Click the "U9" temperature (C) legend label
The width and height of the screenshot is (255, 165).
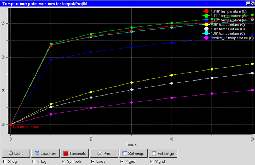pyautogui.click(x=228, y=34)
